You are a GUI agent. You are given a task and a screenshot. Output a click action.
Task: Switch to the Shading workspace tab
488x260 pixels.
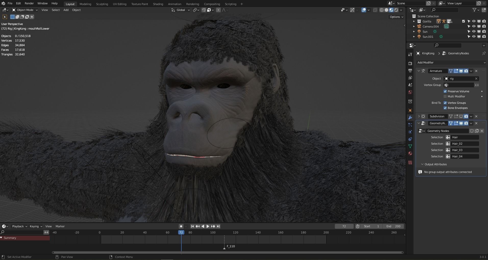click(158, 4)
